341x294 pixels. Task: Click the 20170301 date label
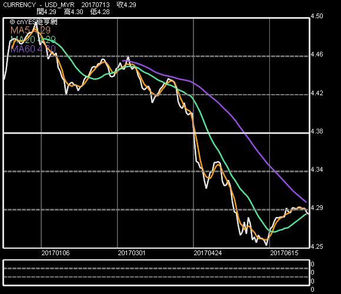pos(132,253)
